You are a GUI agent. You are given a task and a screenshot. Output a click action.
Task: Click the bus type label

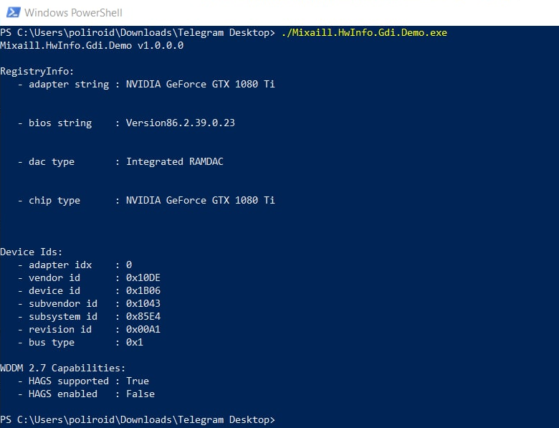(52, 343)
